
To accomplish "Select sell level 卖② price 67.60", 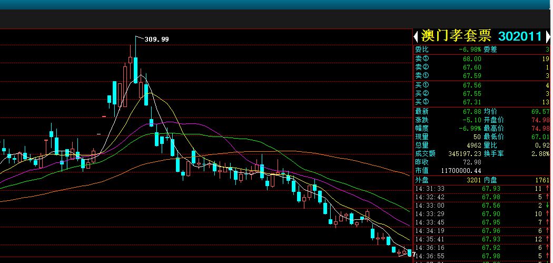I will point(472,67).
